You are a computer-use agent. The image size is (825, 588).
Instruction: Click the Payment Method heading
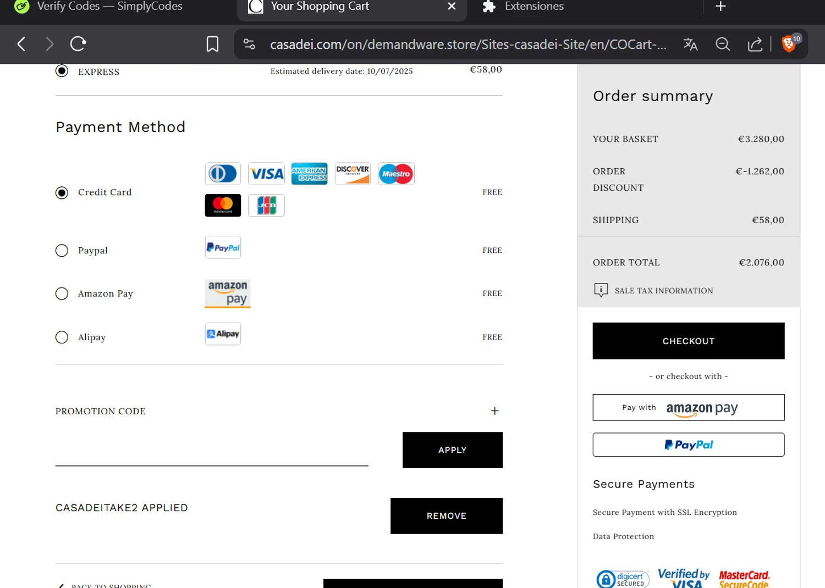120,127
